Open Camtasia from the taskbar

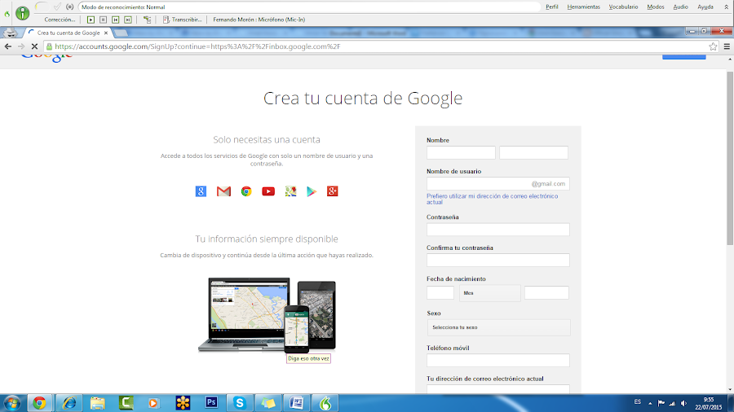(126, 403)
